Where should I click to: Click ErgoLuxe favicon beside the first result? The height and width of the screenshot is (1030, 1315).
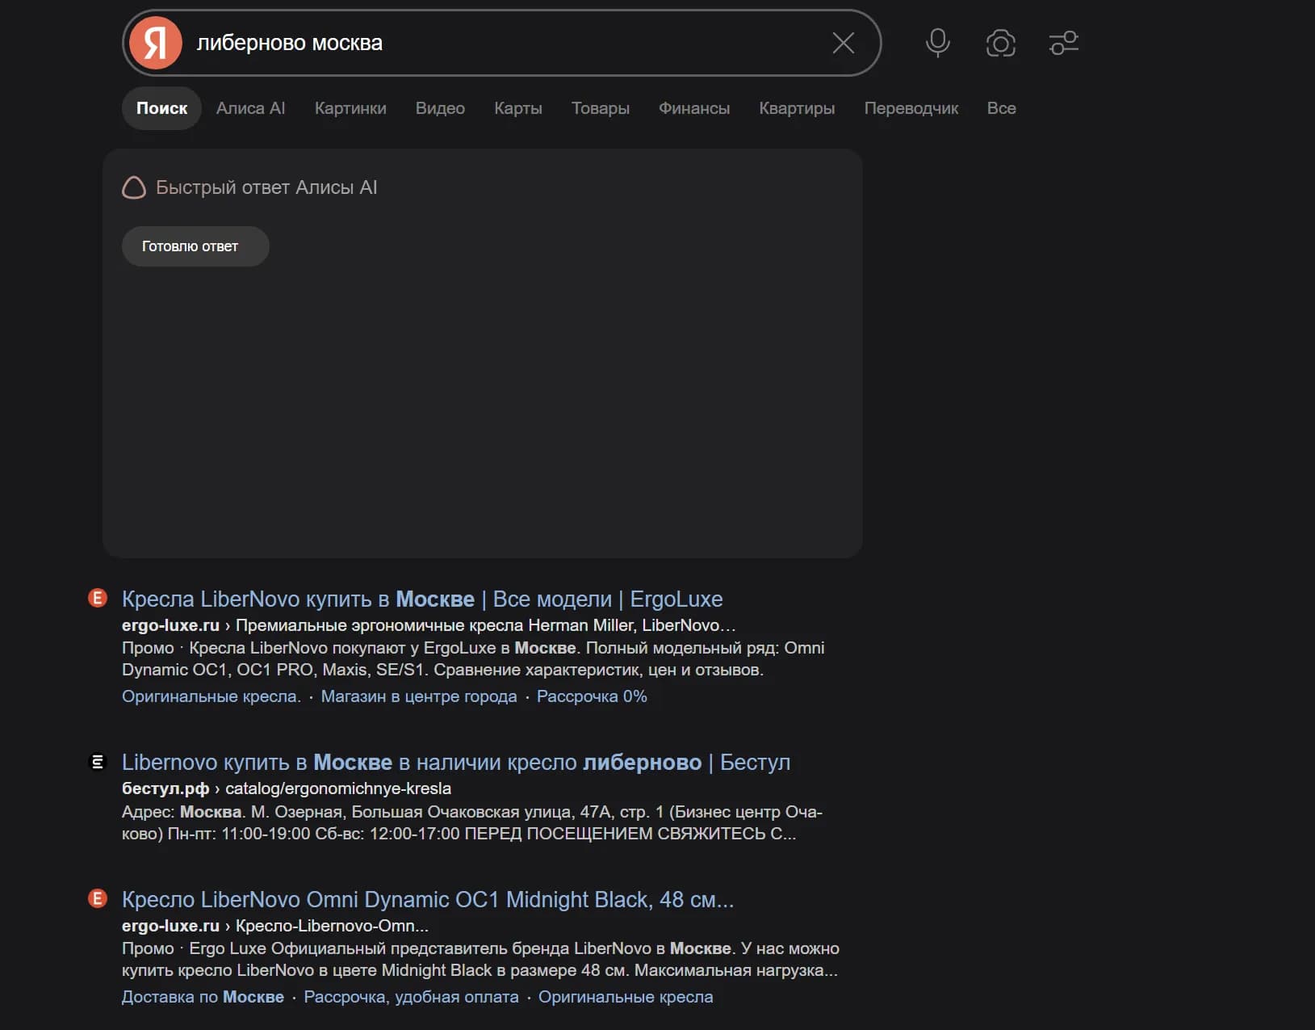pyautogui.click(x=98, y=598)
